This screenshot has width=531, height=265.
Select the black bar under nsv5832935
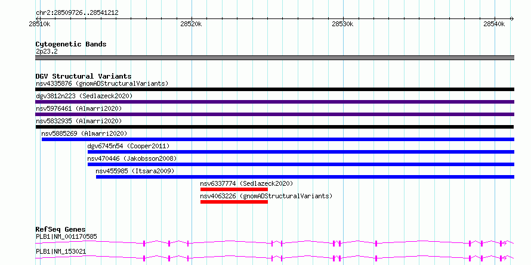[274, 127]
